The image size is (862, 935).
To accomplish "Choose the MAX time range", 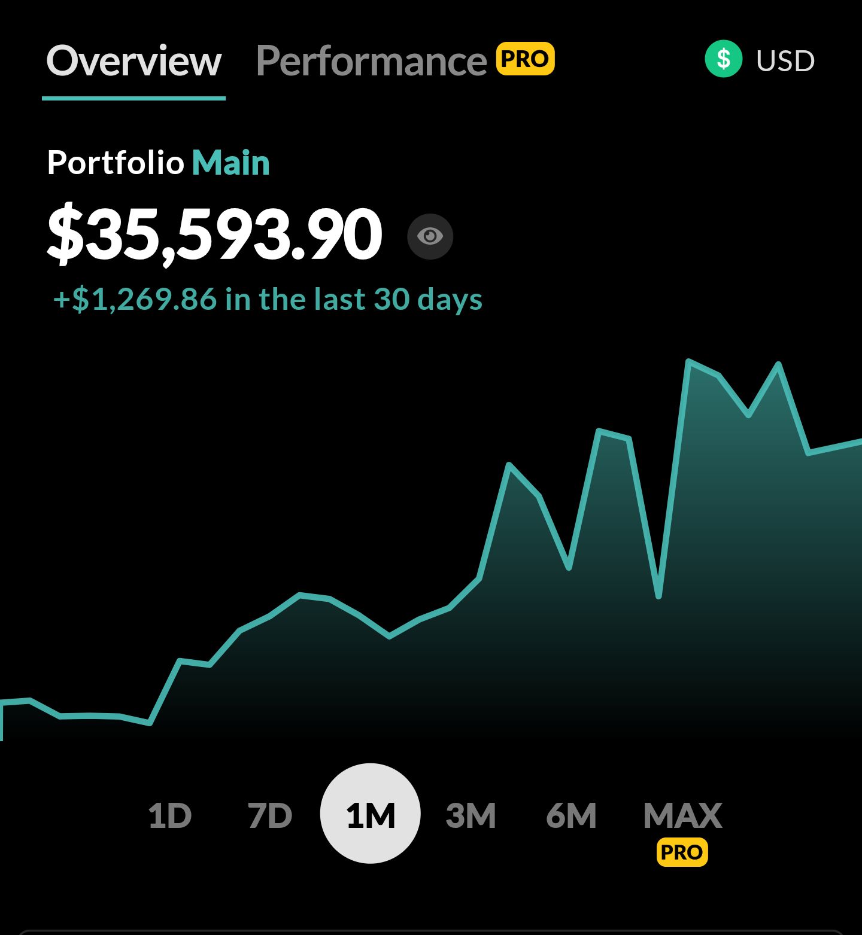I will pos(682,815).
